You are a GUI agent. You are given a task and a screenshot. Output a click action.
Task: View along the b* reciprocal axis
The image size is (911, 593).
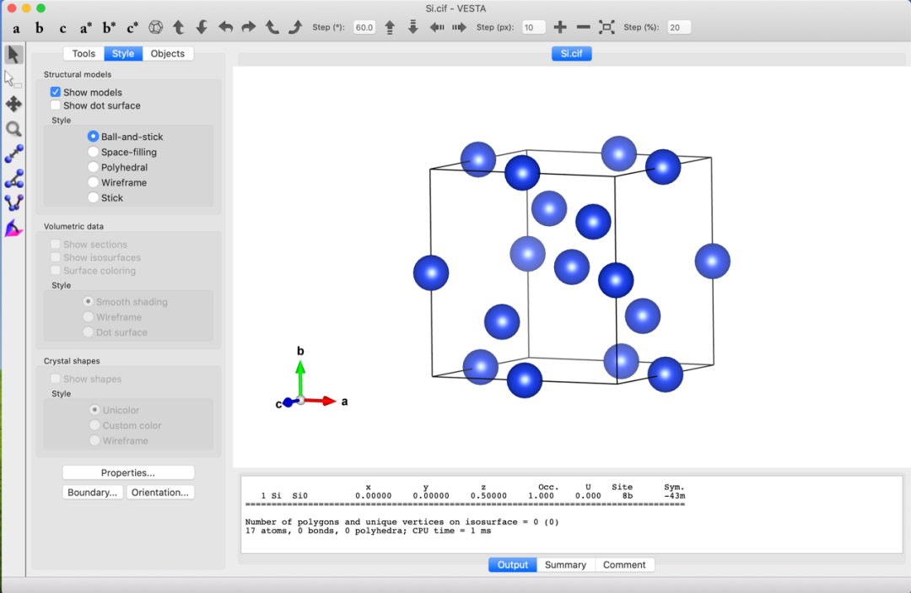tap(109, 28)
